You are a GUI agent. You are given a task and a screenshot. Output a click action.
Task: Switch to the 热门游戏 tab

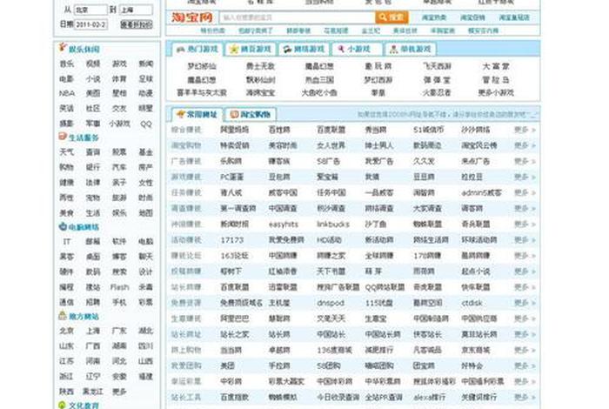(197, 50)
